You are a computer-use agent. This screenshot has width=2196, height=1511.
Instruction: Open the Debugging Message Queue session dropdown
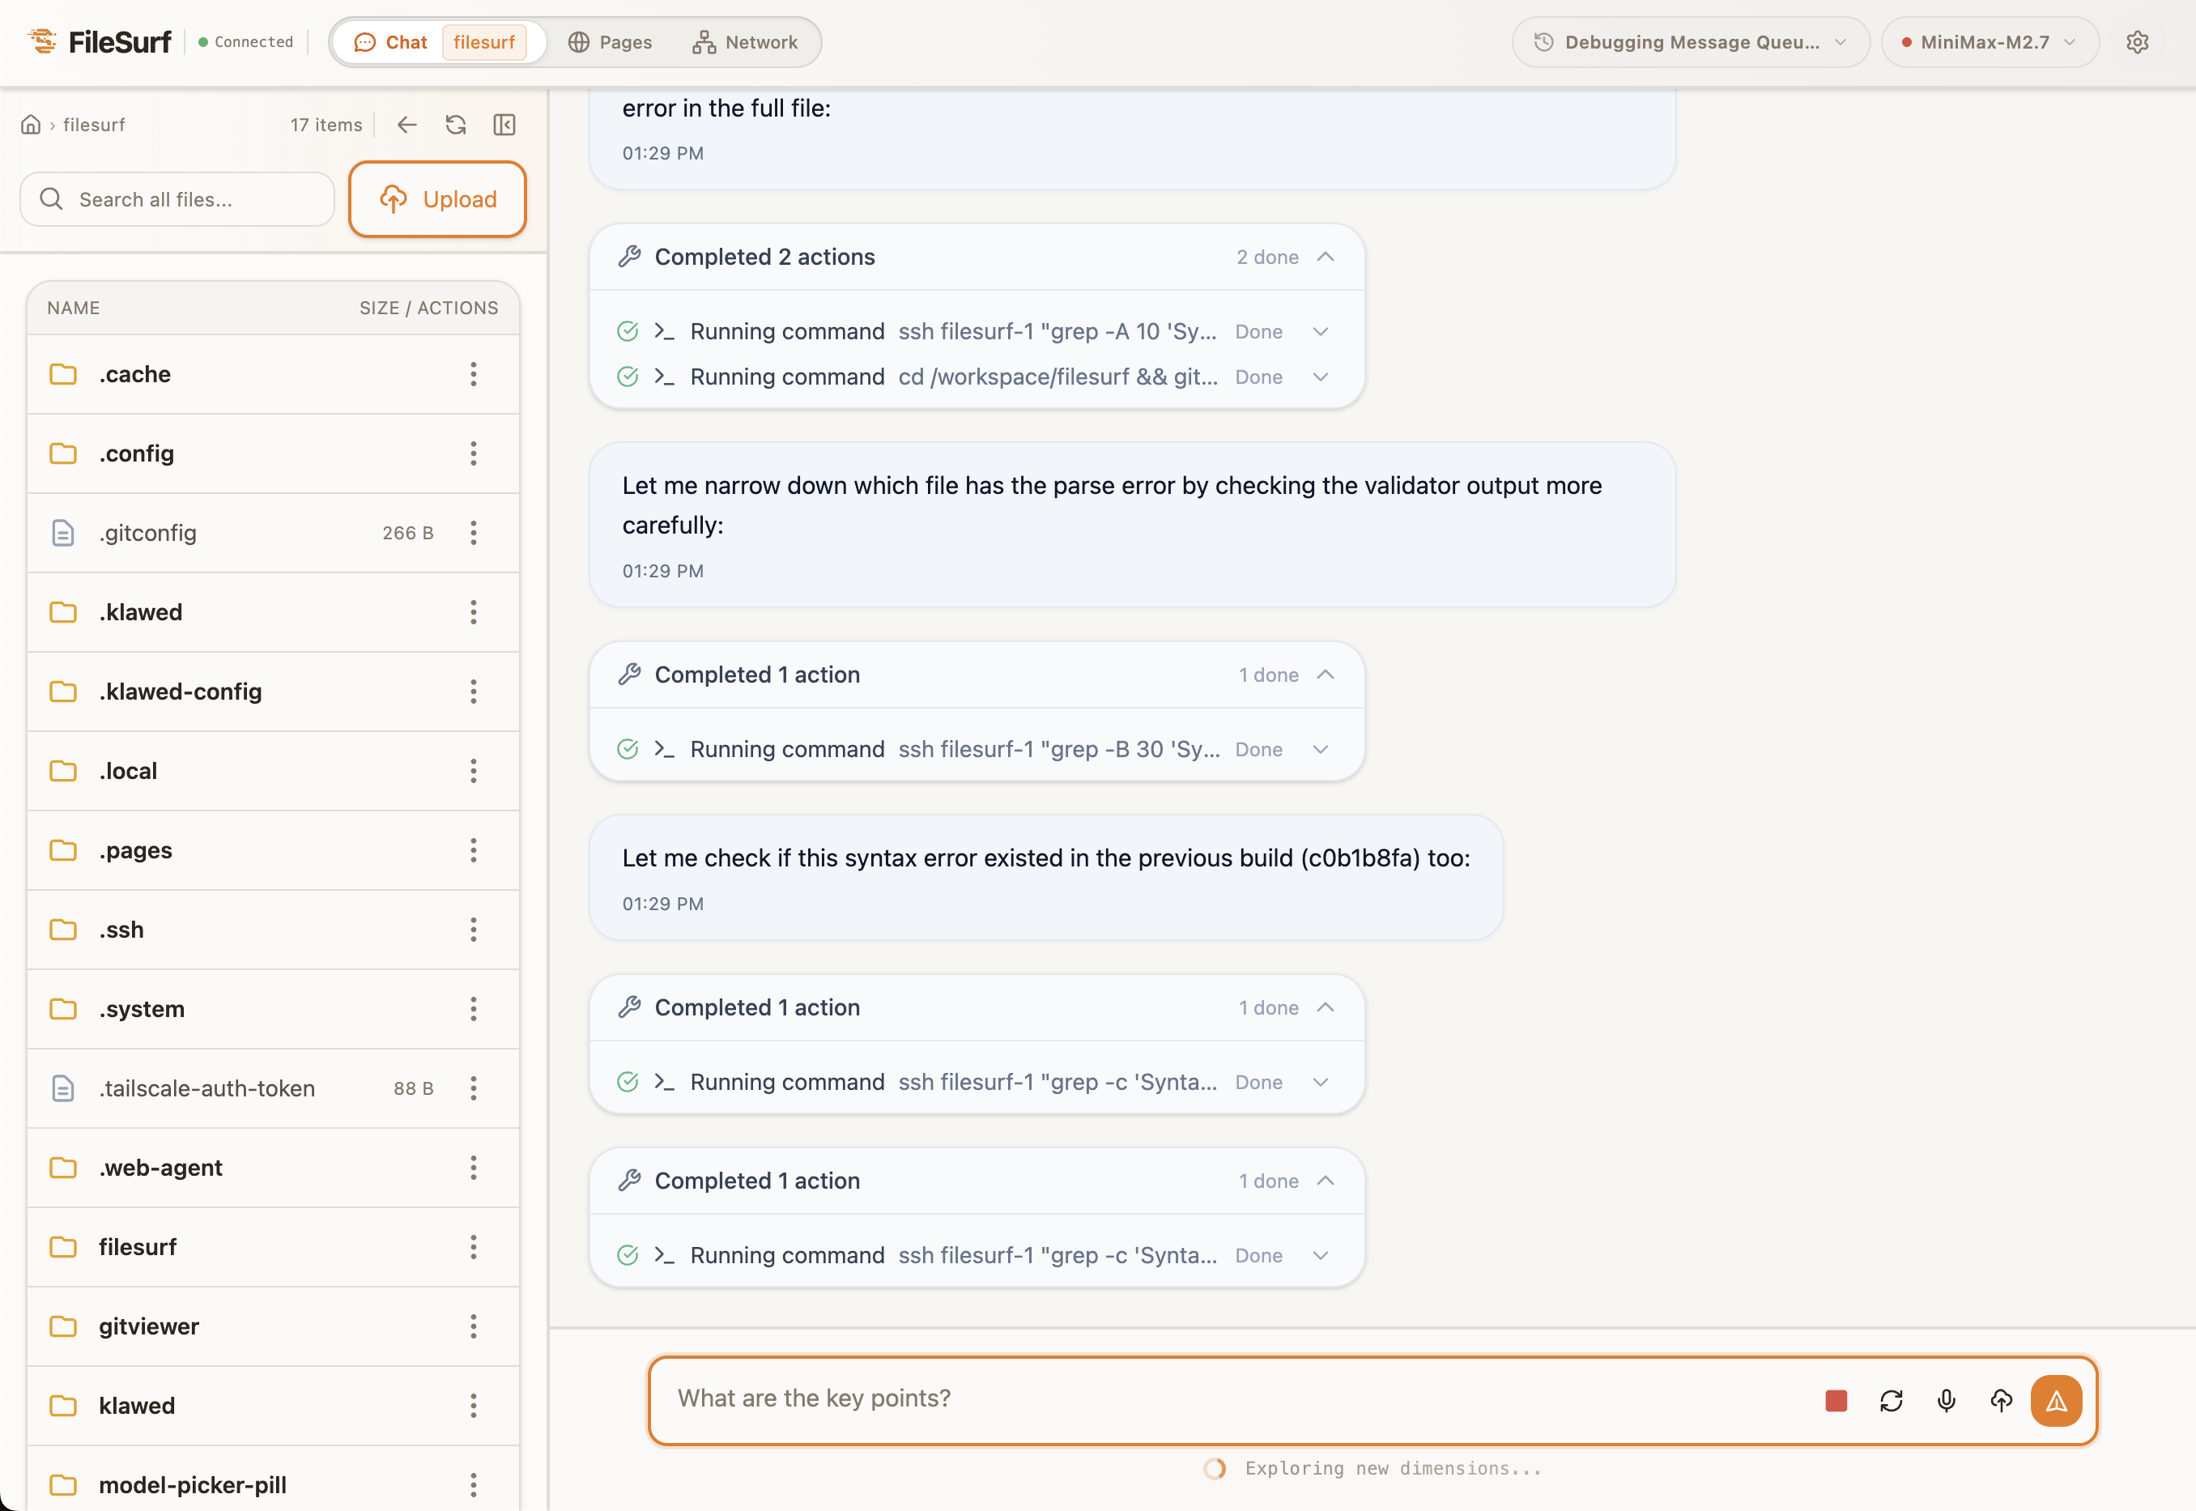1690,43
